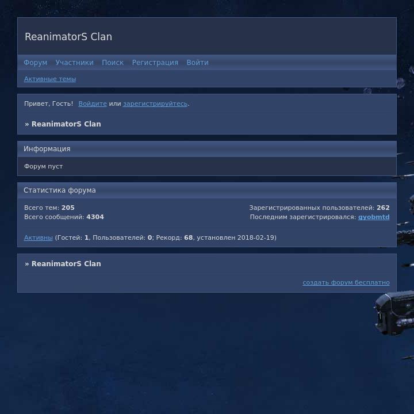This screenshot has width=414, height=414.
Task: Open the profile of user gyobmtd
Action: point(374,217)
